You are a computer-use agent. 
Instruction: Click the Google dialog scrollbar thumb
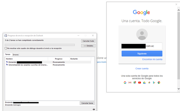tap(179, 46)
